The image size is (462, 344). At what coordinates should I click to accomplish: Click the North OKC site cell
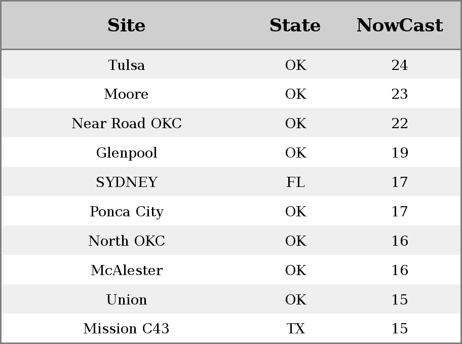point(127,241)
